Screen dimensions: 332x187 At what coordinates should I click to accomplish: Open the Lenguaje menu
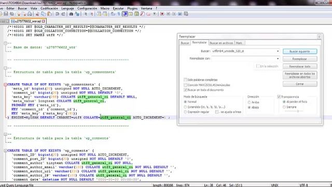click(67, 8)
